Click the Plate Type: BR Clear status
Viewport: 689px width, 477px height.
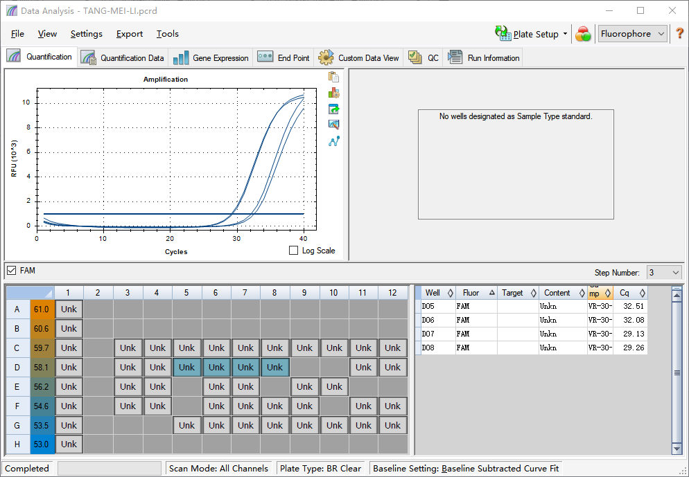pyautogui.click(x=320, y=468)
